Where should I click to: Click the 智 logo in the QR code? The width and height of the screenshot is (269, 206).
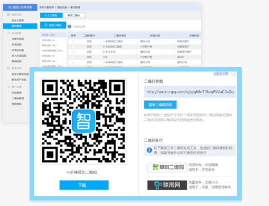[84, 121]
